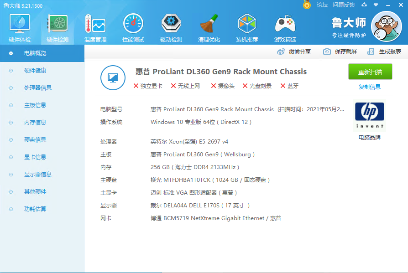Click memory value 256 GB 海力士 DDR4
Screen dimensions: 408x273
[x=194, y=167]
